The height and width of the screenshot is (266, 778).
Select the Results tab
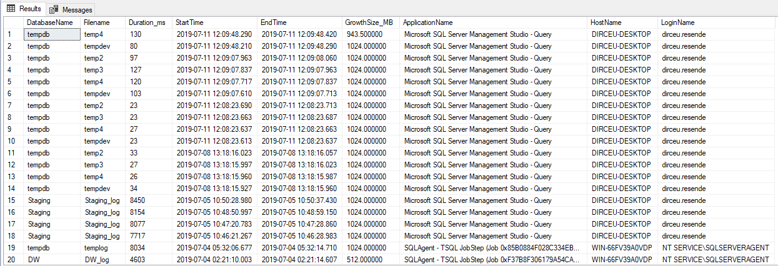24,9
